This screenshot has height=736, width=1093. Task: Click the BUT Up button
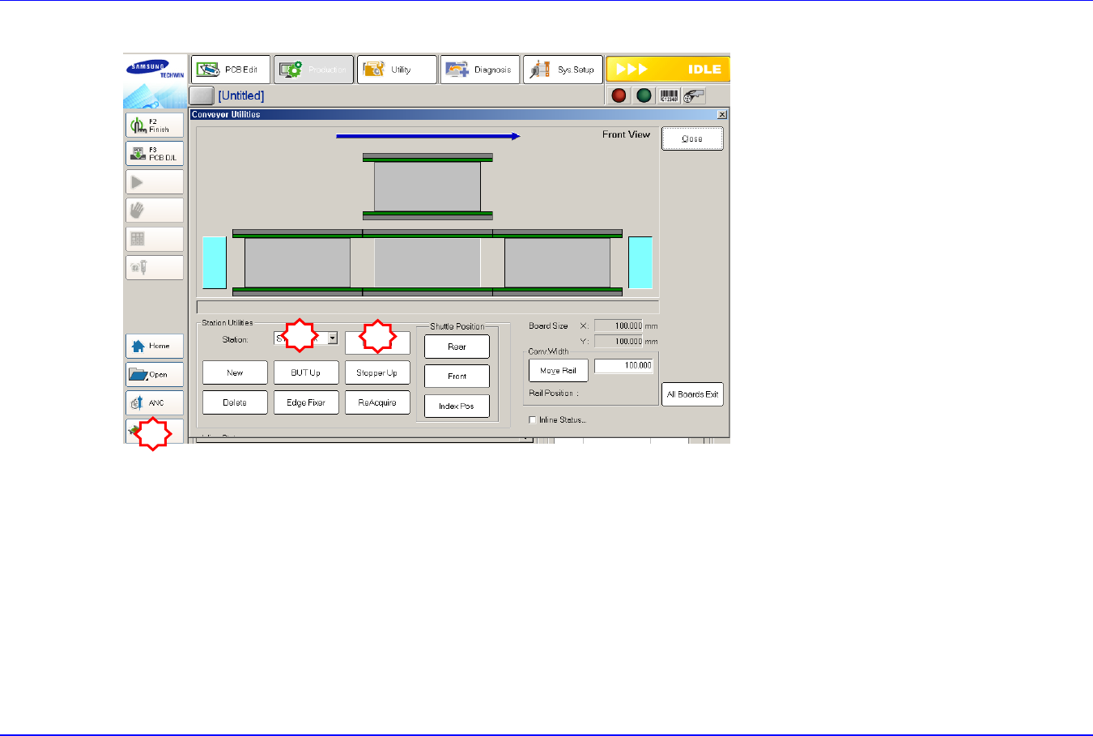(306, 372)
